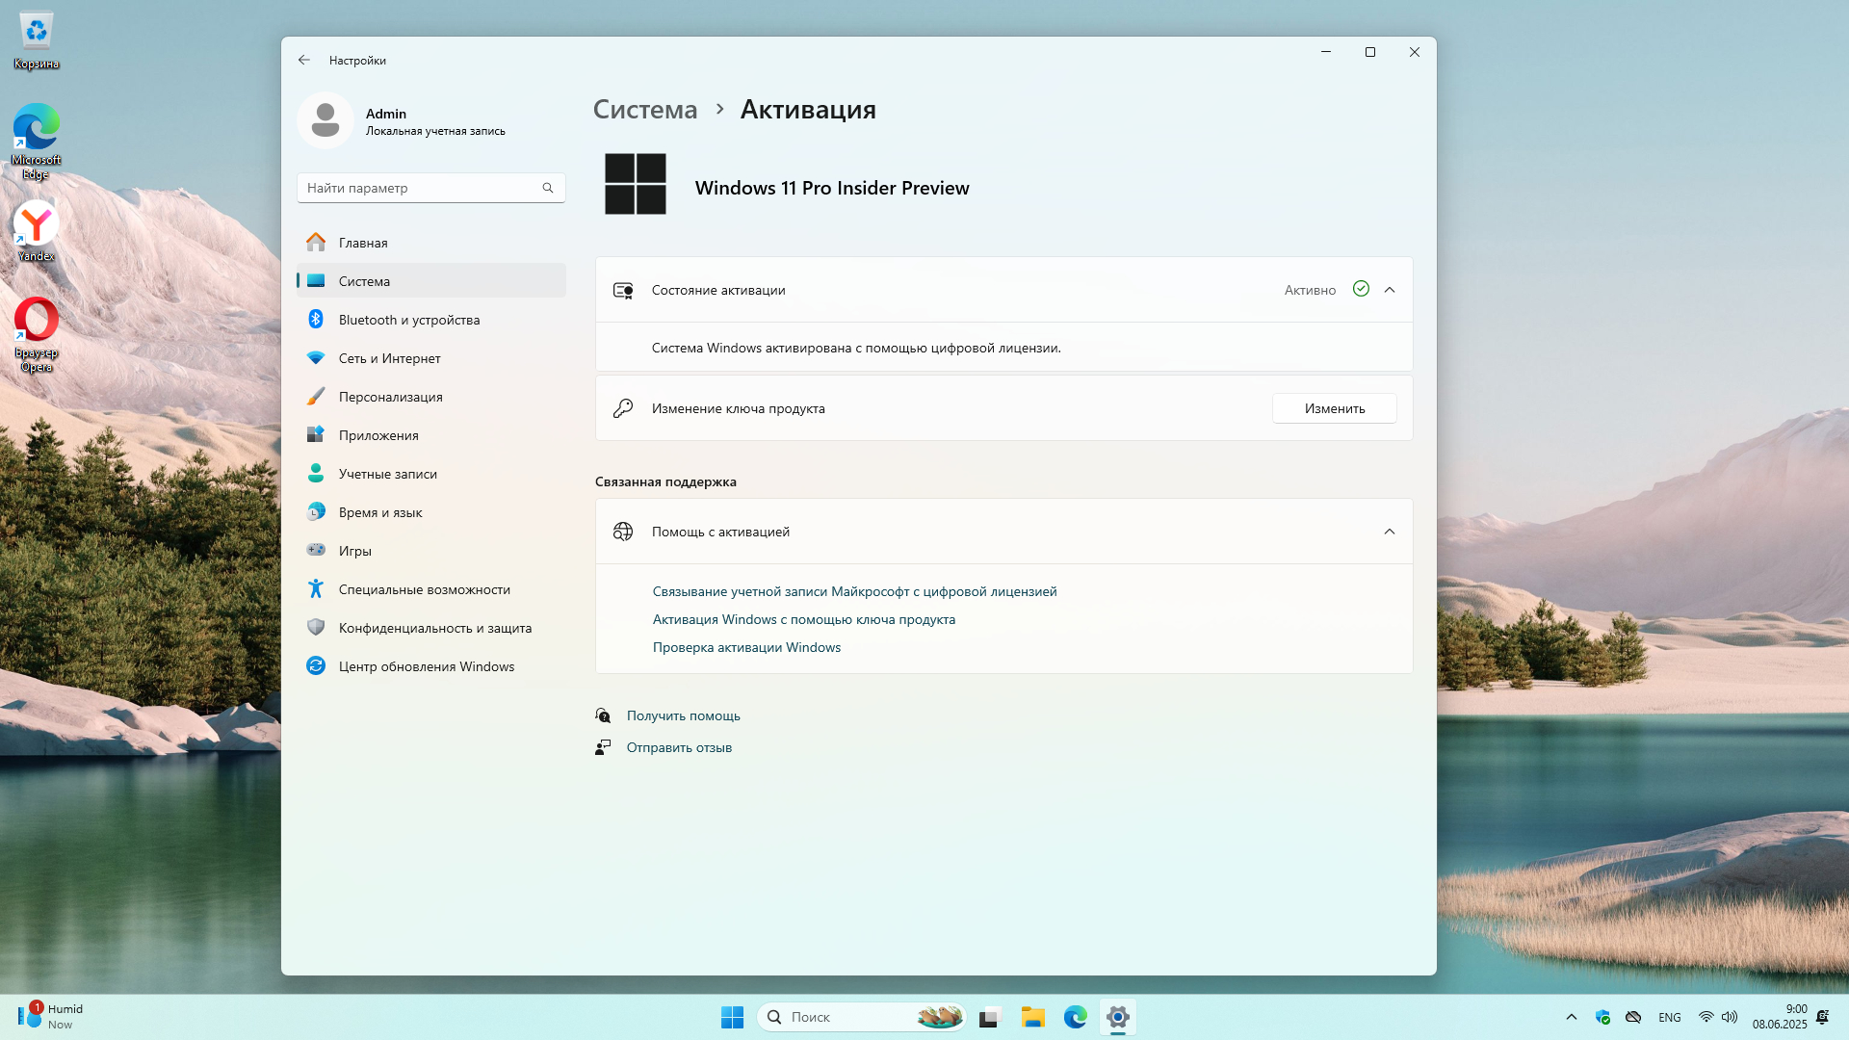Select Учетные записи in sidebar
The image size is (1849, 1040).
(387, 474)
